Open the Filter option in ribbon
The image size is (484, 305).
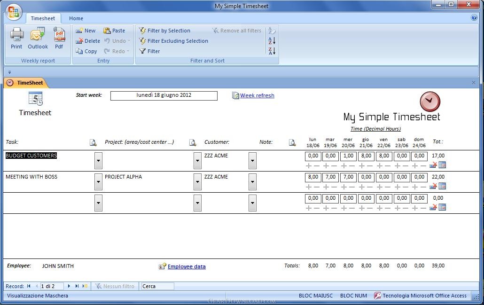149,51
